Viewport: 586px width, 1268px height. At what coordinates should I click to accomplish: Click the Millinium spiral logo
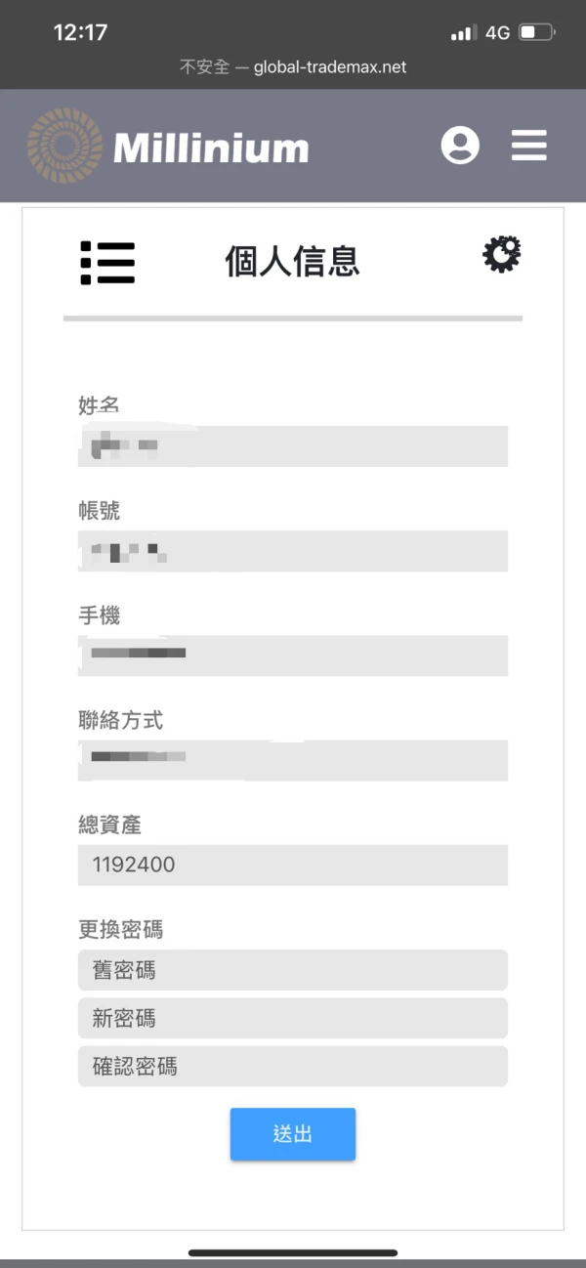(61, 145)
